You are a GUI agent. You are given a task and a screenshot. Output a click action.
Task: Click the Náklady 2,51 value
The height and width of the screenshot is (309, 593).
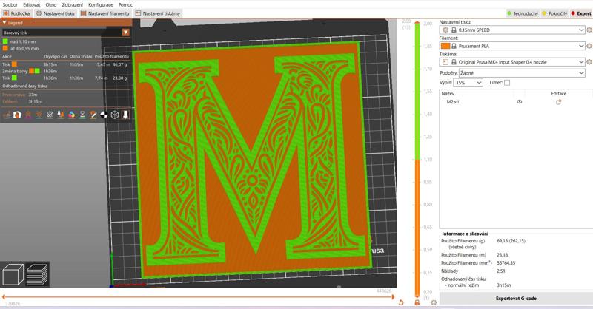click(x=501, y=271)
